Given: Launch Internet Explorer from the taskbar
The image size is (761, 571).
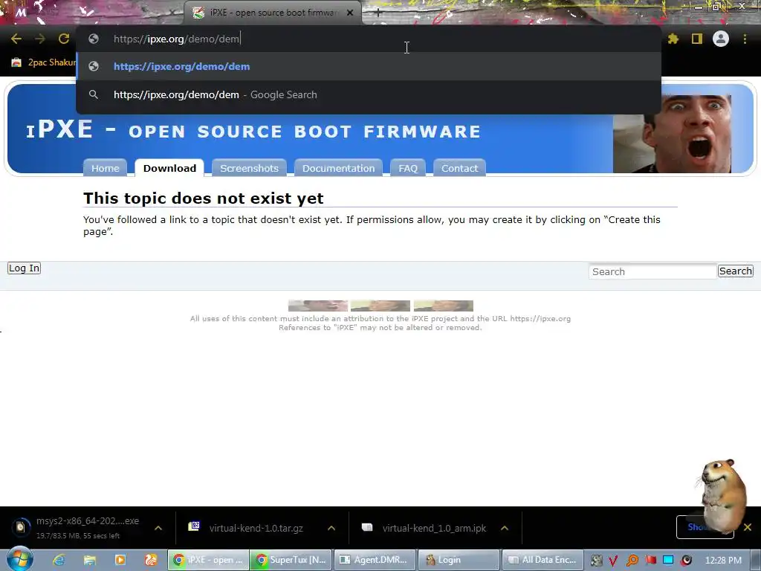Looking at the screenshot, I should coord(59,560).
